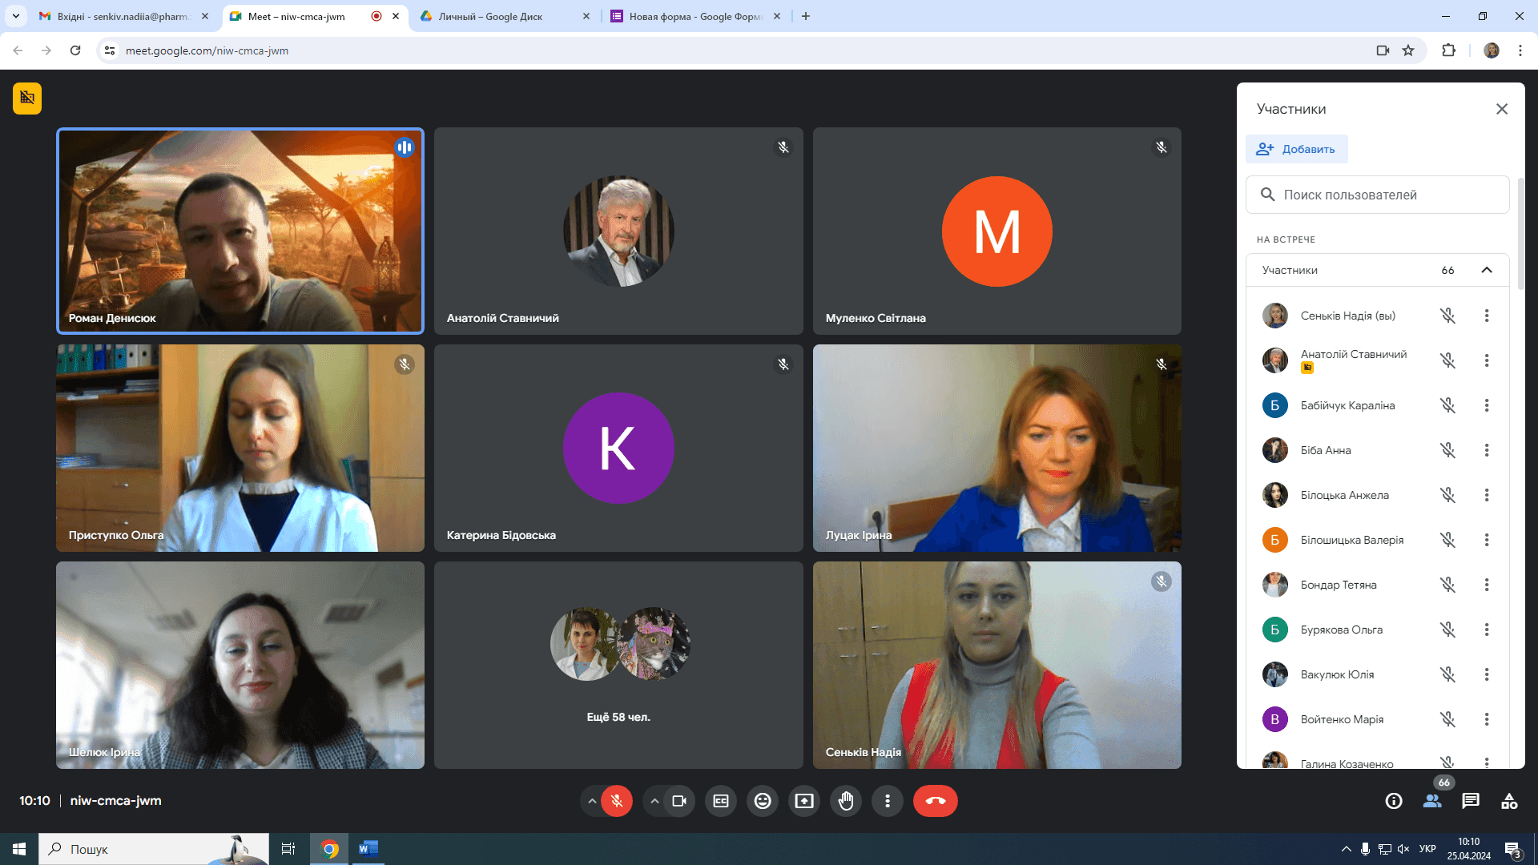Click the muted mic icon for Войтенко Марія
The height and width of the screenshot is (865, 1538).
[1447, 719]
